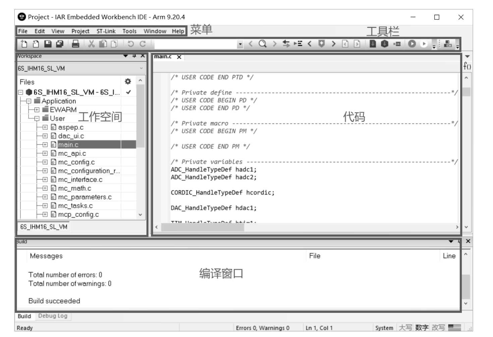This screenshot has height=337, width=493.
Task: Cut selection with scissors icon
Action: click(91, 44)
